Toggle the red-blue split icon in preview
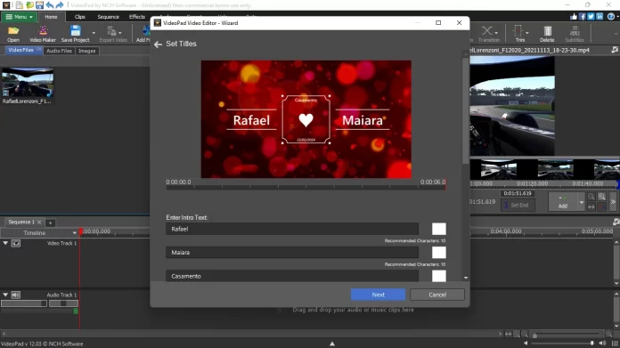Screen dimensions: 620x348 [x=602, y=206]
